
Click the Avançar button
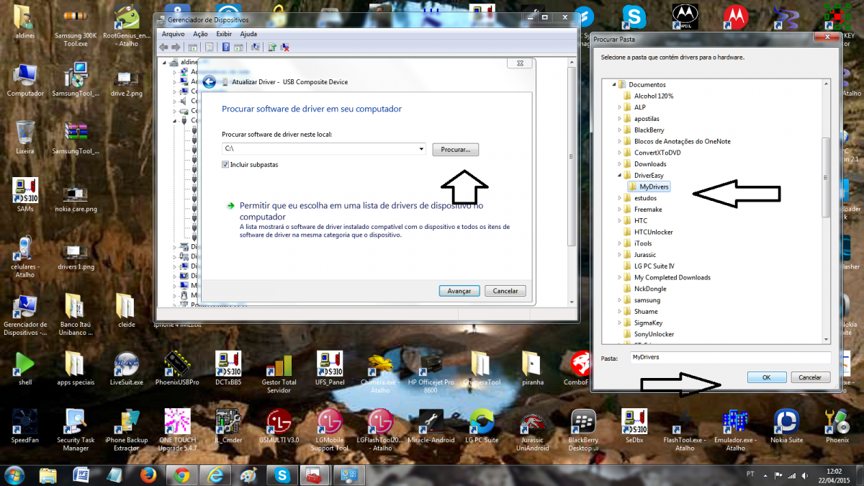[459, 291]
